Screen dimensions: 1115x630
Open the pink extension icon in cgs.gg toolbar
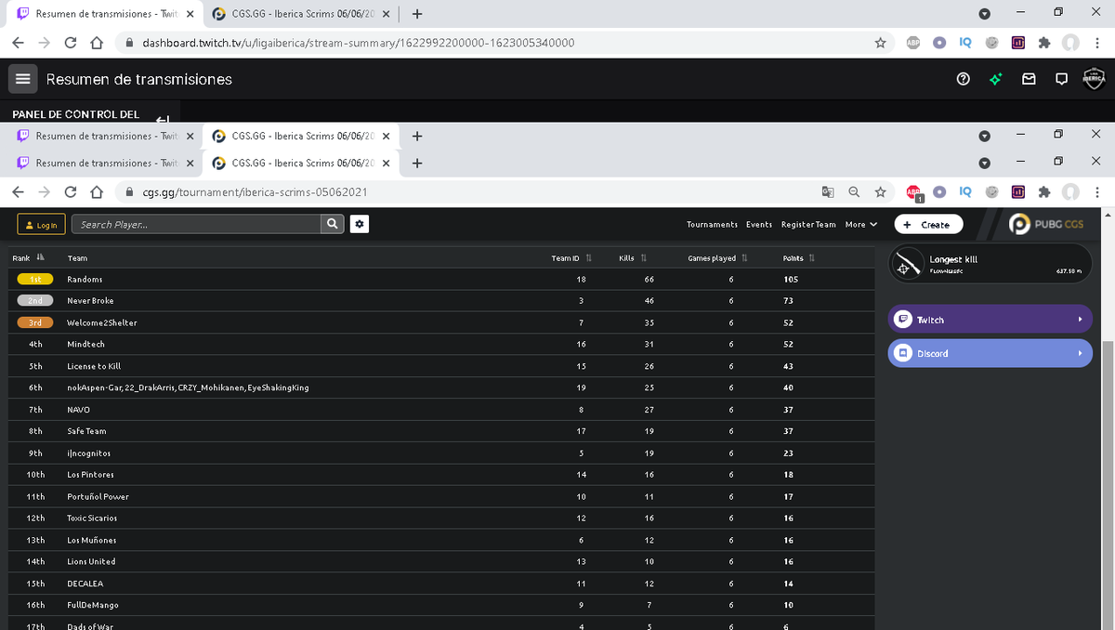coord(1018,192)
